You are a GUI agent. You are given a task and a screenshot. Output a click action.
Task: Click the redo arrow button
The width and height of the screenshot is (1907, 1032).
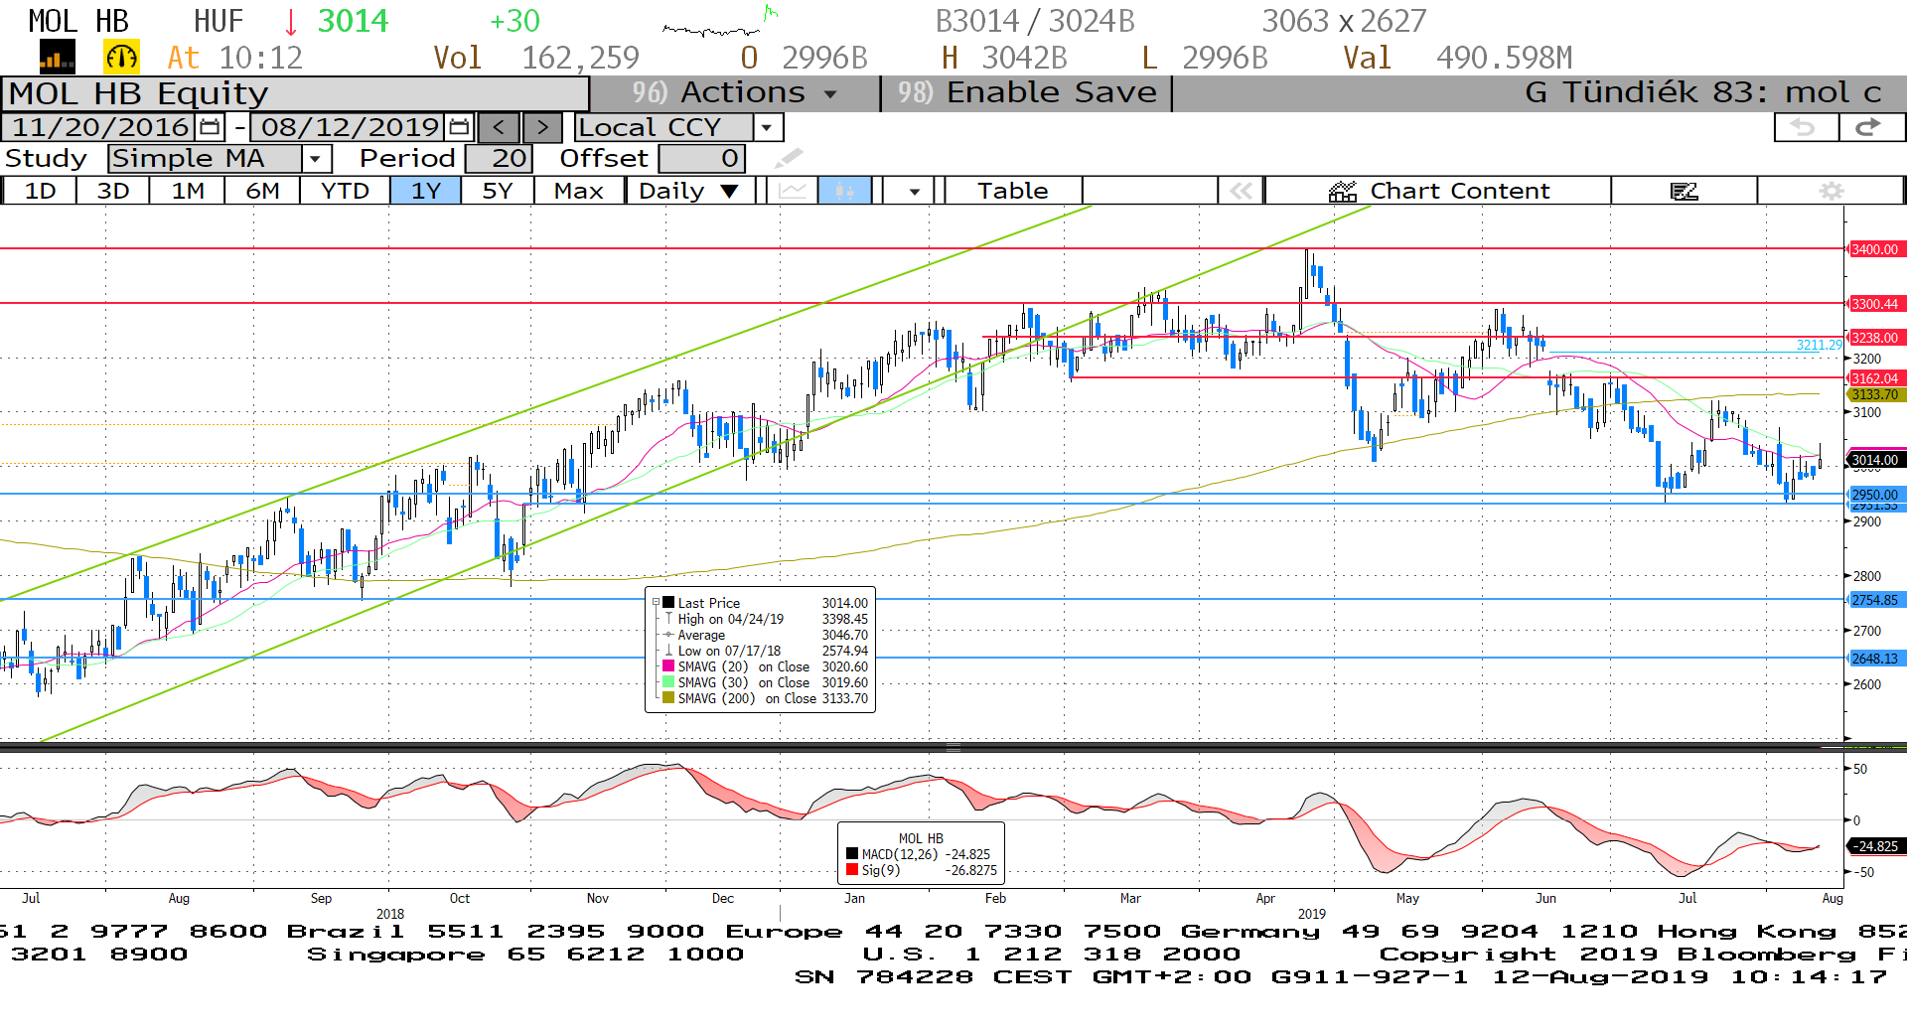click(x=1871, y=127)
